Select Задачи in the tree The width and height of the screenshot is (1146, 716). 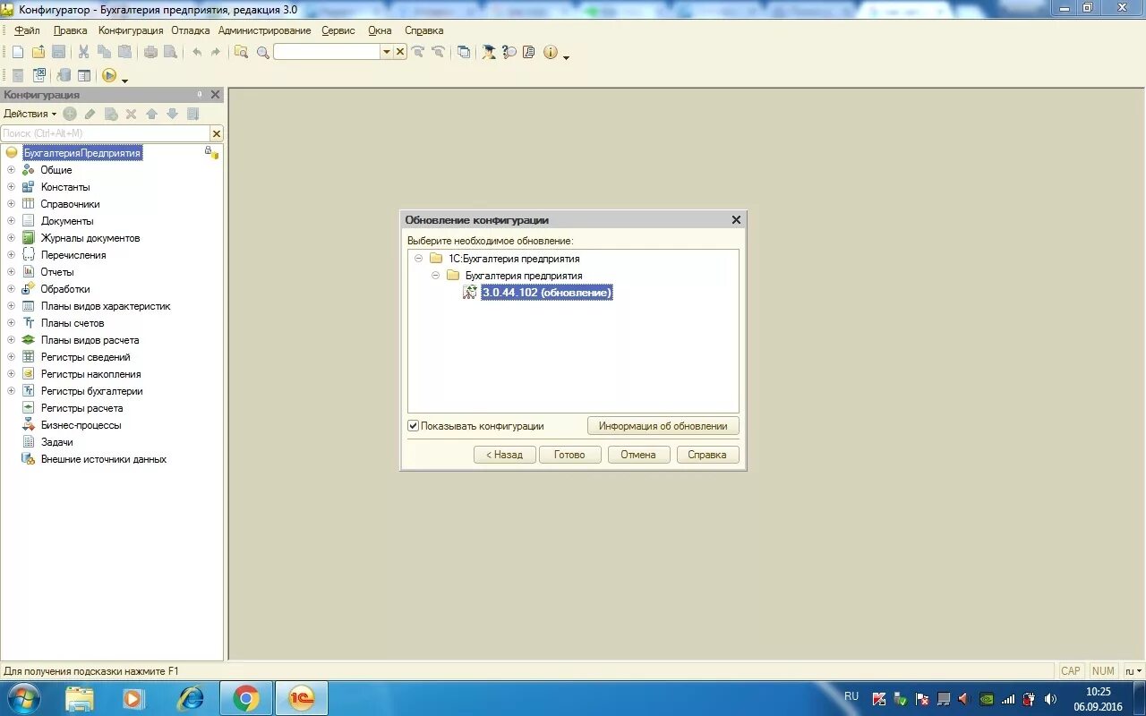(56, 442)
